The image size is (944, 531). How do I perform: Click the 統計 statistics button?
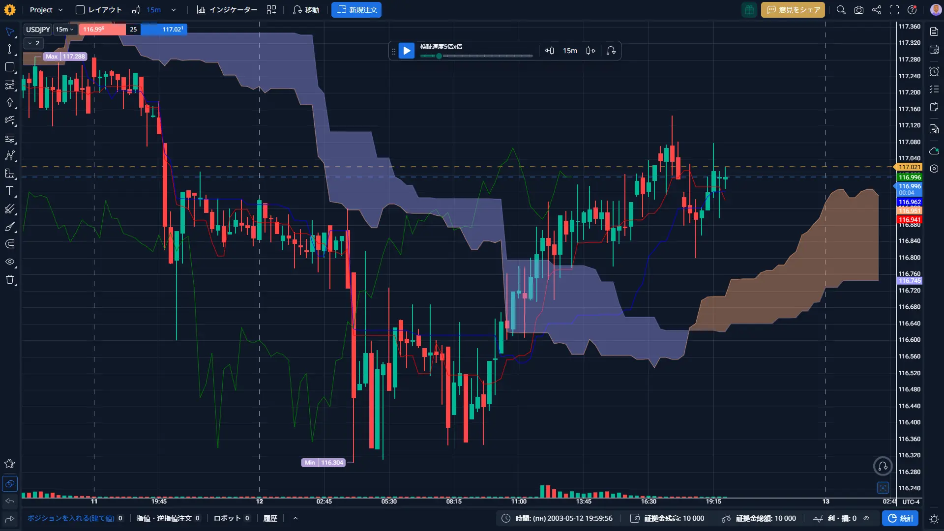coord(900,518)
